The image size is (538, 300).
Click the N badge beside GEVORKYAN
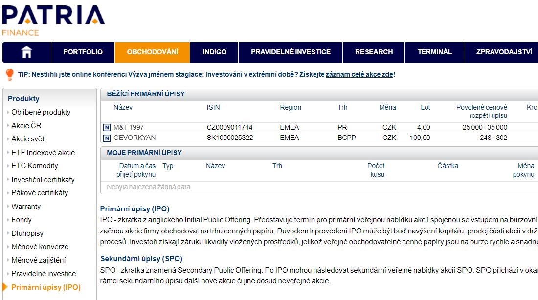tap(107, 138)
